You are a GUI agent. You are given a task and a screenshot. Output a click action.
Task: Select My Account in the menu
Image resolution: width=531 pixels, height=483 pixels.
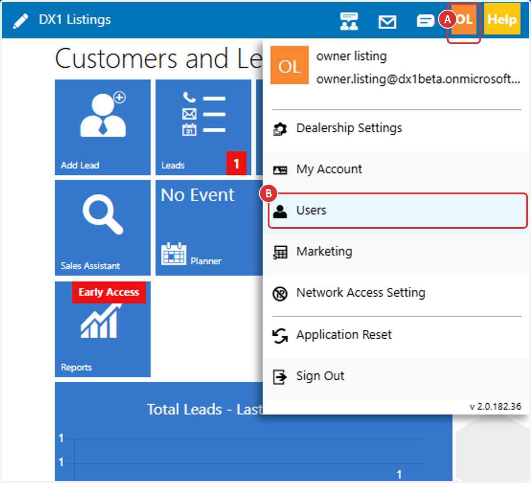pyautogui.click(x=396, y=169)
